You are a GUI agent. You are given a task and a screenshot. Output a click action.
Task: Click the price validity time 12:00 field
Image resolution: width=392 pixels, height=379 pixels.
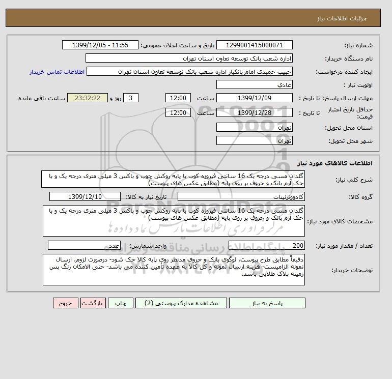[x=178, y=112]
